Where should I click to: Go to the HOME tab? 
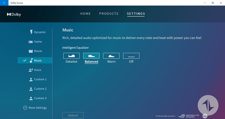[86, 14]
